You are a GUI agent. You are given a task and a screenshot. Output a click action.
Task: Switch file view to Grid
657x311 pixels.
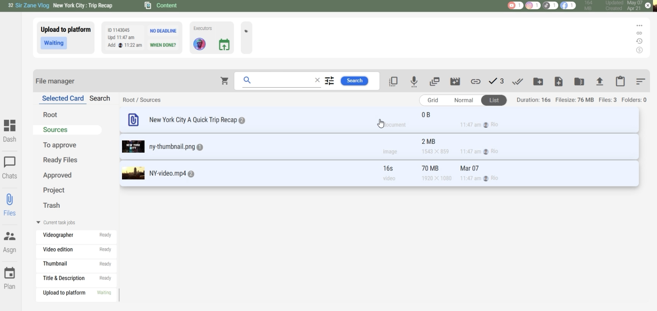(x=433, y=100)
